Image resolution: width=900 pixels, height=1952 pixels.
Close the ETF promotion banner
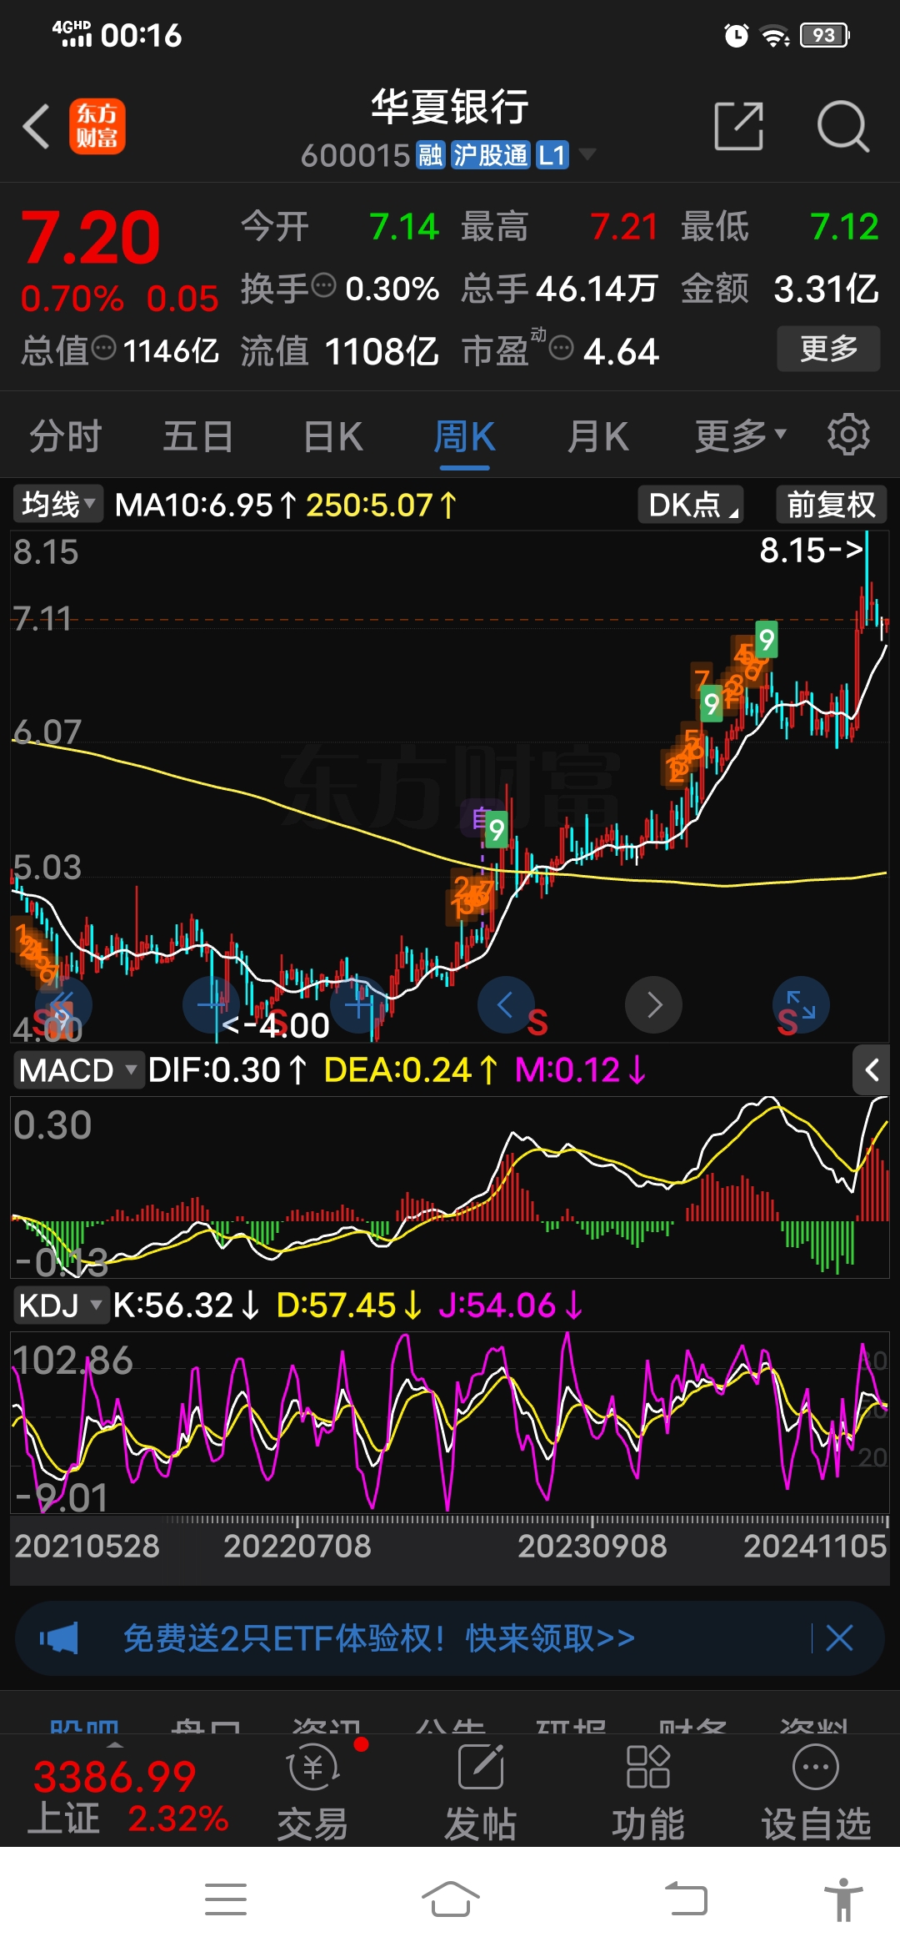point(838,1638)
